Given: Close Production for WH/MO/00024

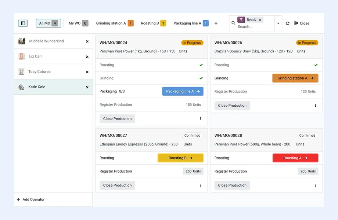Looking at the screenshot, I should coord(117,119).
